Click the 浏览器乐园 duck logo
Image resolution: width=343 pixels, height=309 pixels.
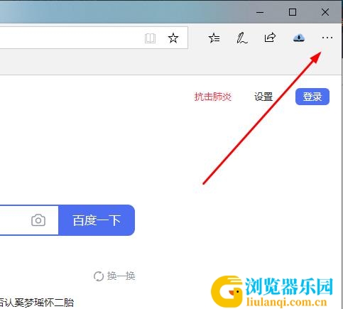(272, 291)
